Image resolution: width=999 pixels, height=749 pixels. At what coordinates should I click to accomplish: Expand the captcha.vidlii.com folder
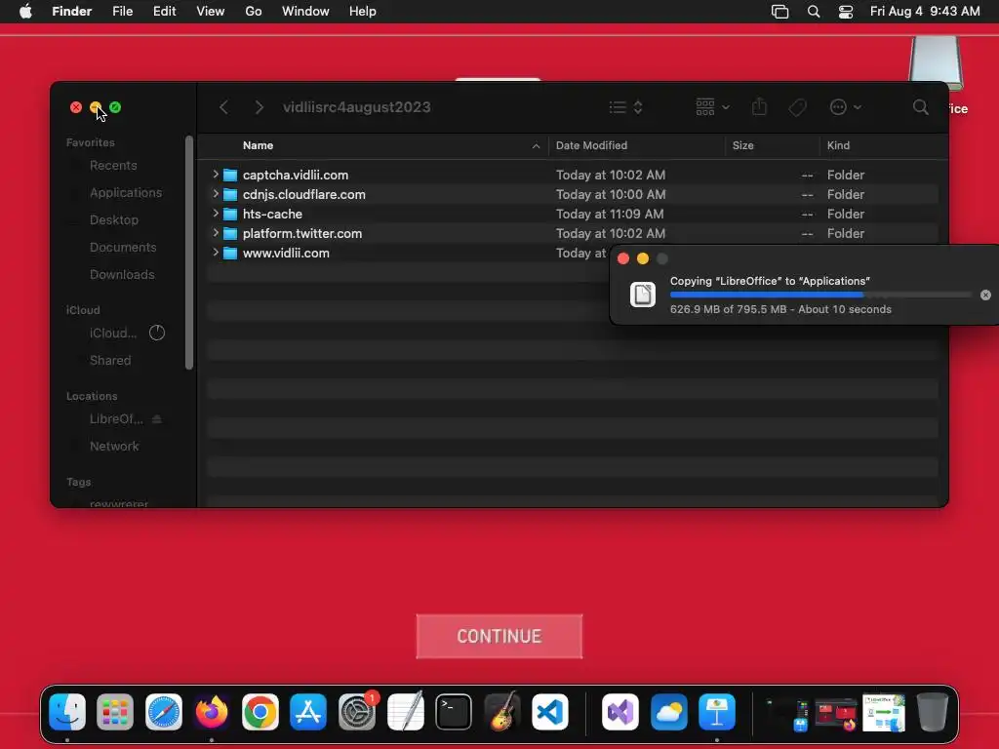pos(216,175)
